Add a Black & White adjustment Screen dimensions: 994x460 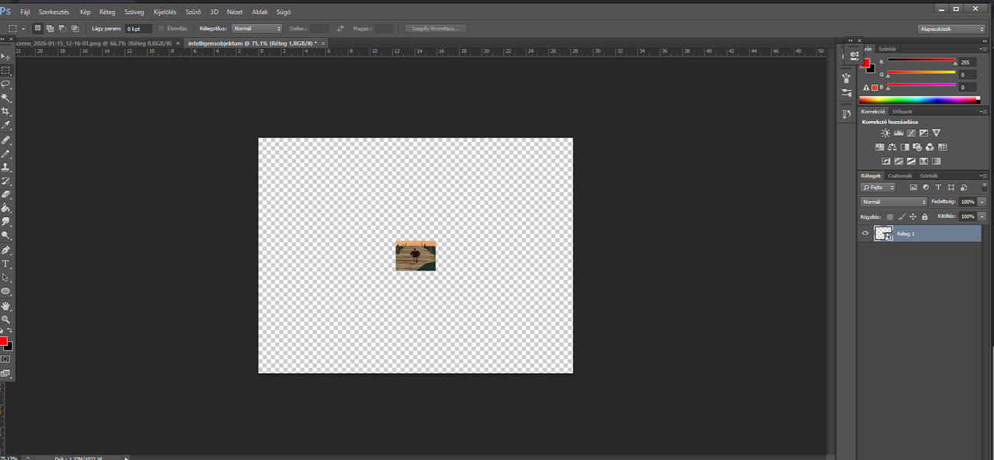tap(905, 147)
